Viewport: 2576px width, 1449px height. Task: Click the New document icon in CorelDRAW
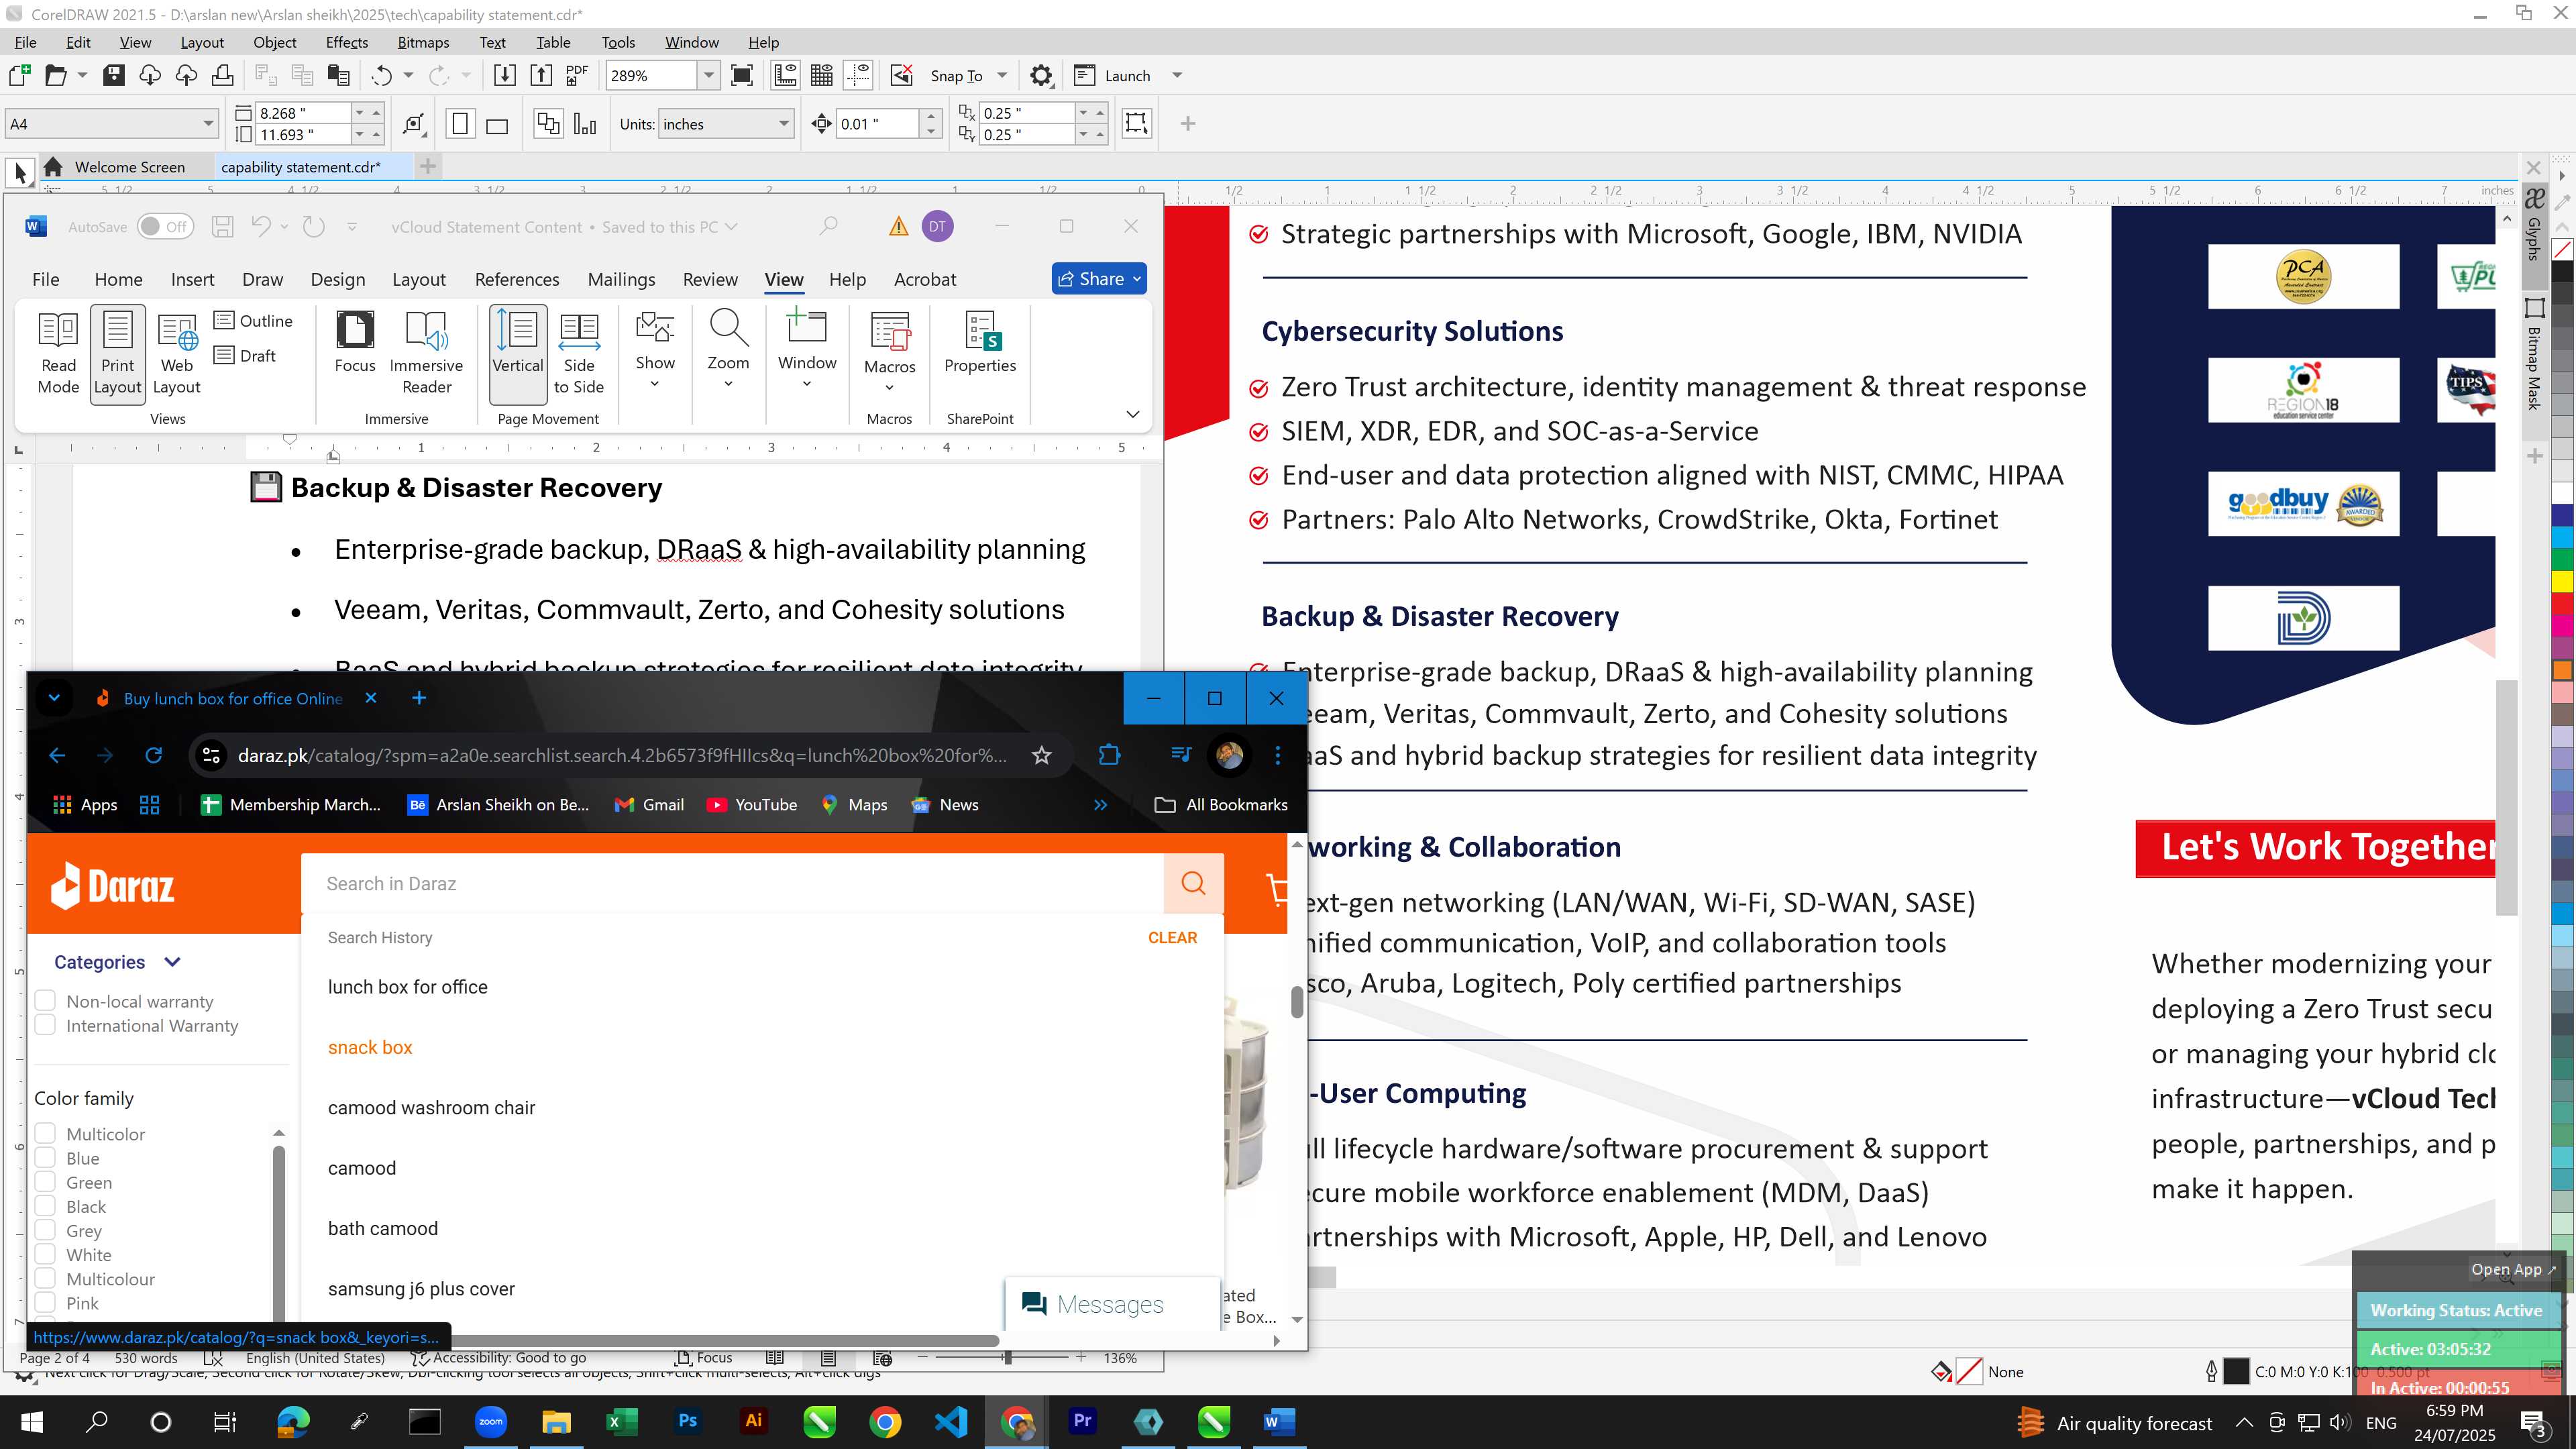point(19,75)
